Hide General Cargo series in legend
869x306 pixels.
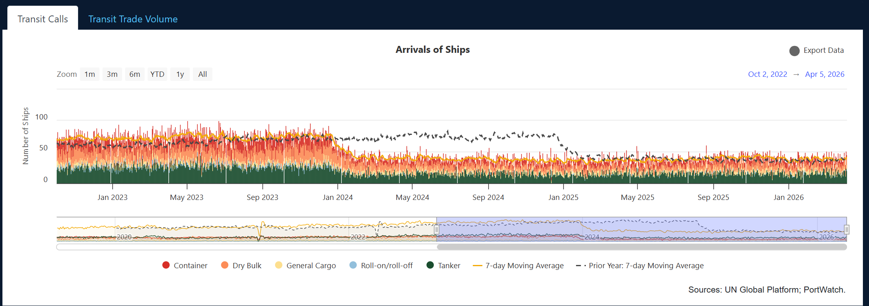(x=279, y=265)
